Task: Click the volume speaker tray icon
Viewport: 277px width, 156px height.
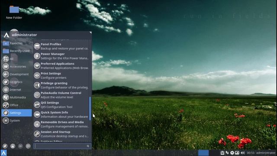Action: pos(243,153)
